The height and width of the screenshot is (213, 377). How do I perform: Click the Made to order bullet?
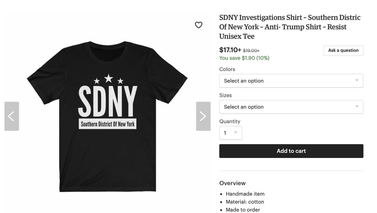pyautogui.click(x=243, y=210)
